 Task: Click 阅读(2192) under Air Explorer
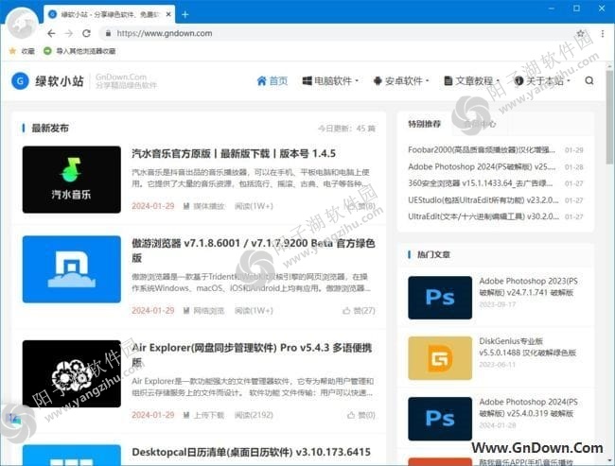pyautogui.click(x=254, y=415)
